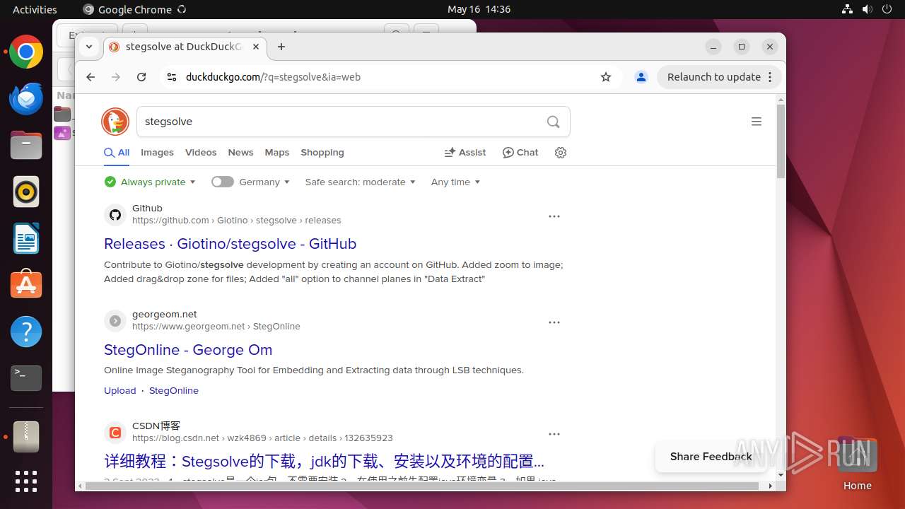Open a new tab with plus button
Image resolution: width=905 pixels, height=509 pixels.
pyautogui.click(x=281, y=47)
